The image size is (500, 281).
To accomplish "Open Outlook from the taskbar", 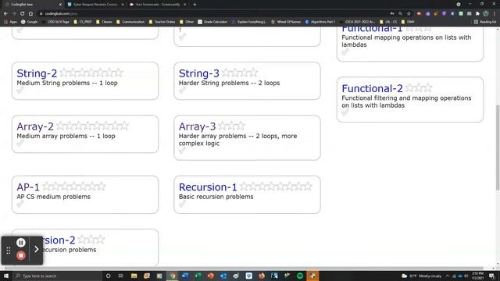I will pyautogui.click(x=223, y=276).
